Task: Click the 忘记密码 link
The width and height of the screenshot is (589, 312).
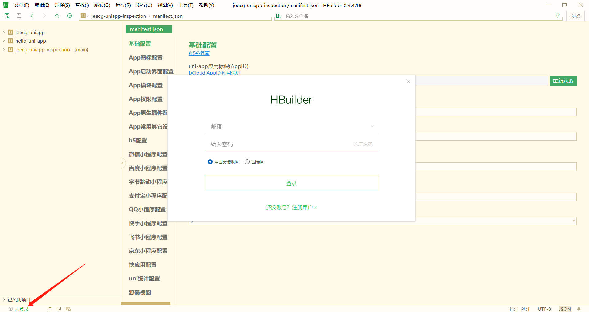Action: click(364, 144)
